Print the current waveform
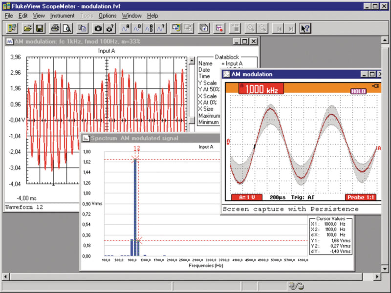 [x=55, y=28]
